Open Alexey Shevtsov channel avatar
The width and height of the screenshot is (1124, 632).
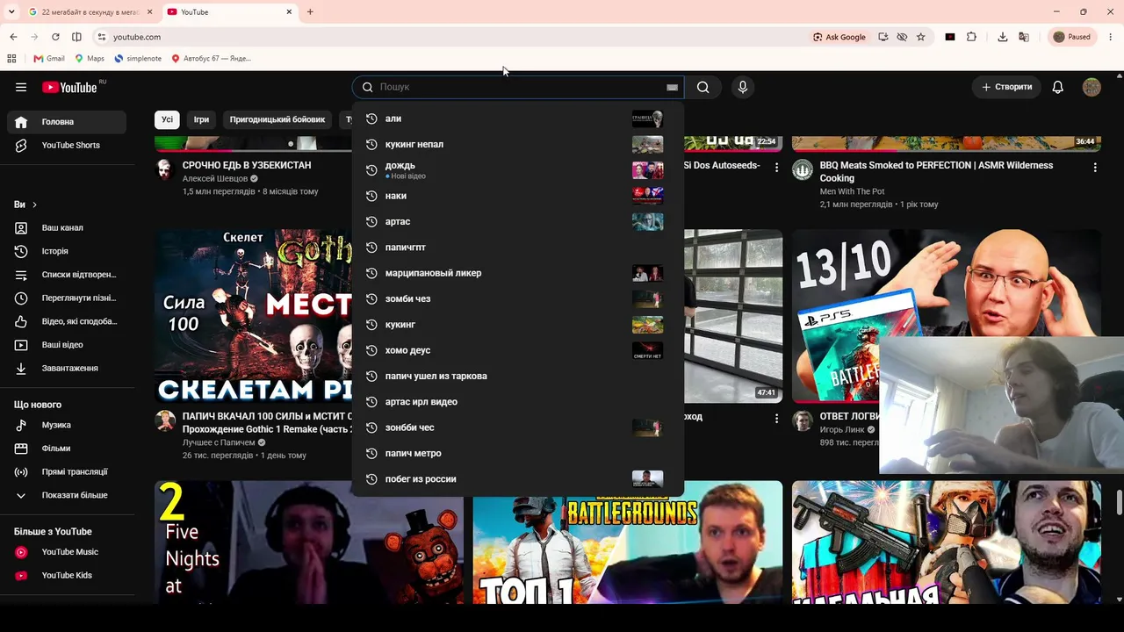(165, 169)
